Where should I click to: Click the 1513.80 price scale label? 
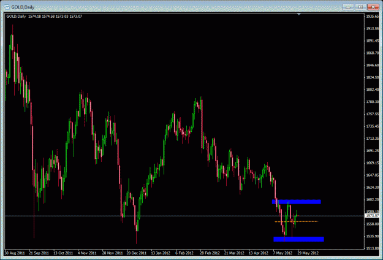pos(373,248)
